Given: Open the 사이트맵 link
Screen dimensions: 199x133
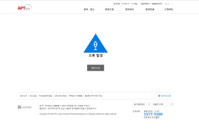Looking at the screenshot, I should coord(134,4).
